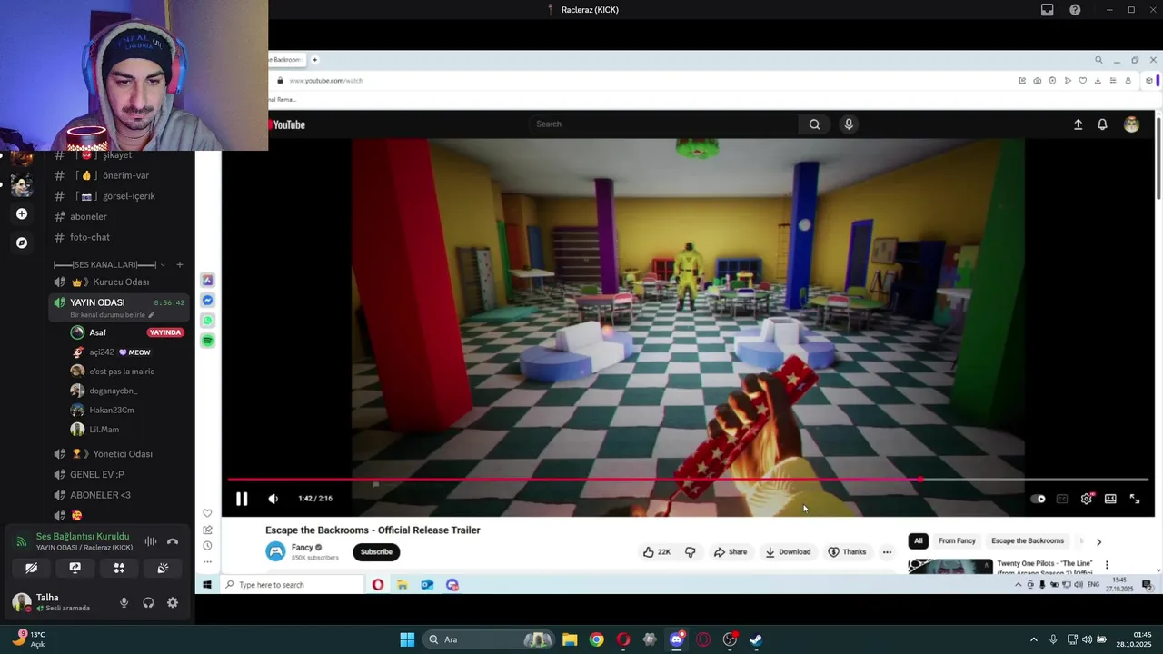
Task: Join Kurucu Odası voice channel
Action: [x=120, y=282]
